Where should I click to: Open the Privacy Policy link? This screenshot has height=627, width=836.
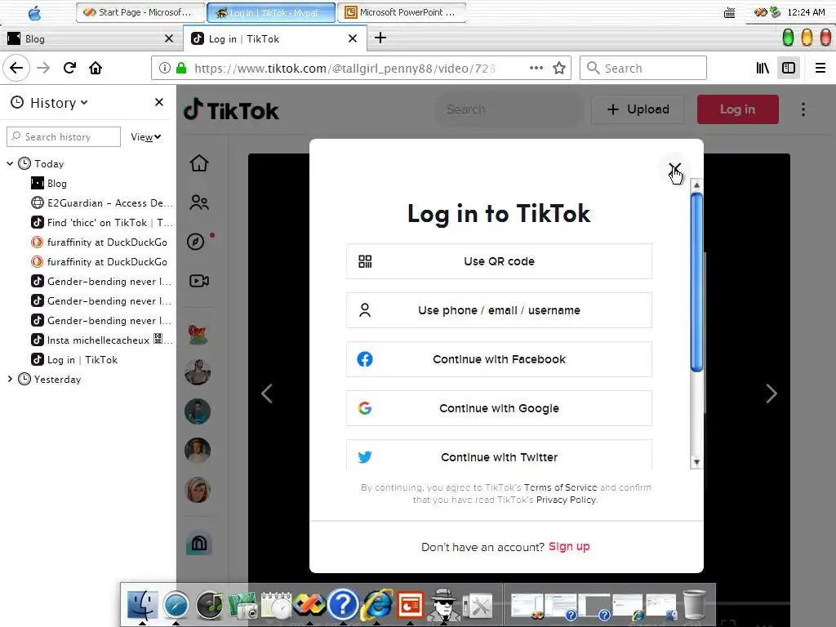pyautogui.click(x=566, y=500)
